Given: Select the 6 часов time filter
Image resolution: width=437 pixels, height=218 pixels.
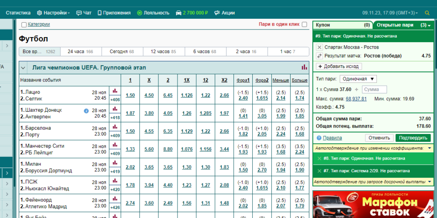Looking at the screenshot, I should [205, 52].
